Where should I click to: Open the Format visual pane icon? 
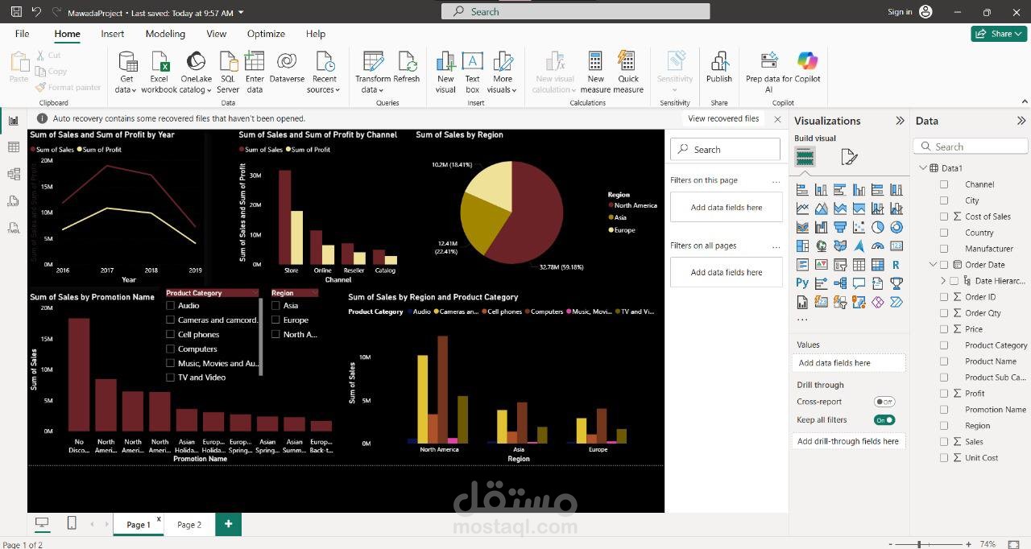tap(850, 155)
